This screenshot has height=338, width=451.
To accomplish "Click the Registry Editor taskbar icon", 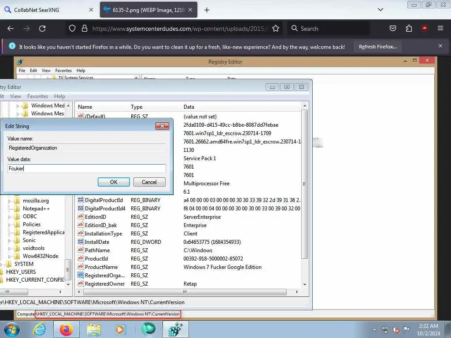I will [x=176, y=329].
